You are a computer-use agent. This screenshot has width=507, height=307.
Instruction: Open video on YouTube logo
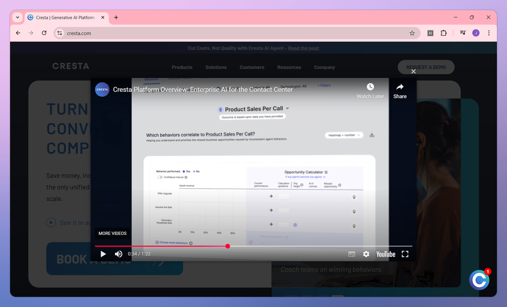386,254
